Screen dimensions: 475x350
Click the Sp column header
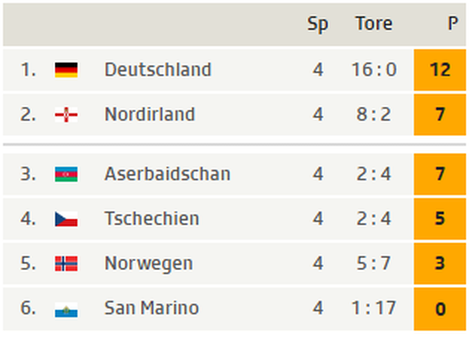(x=317, y=24)
